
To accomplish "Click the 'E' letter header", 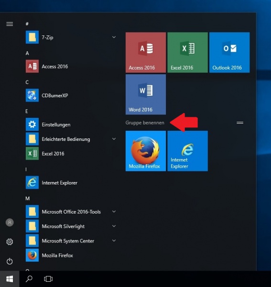I will pos(27,111).
